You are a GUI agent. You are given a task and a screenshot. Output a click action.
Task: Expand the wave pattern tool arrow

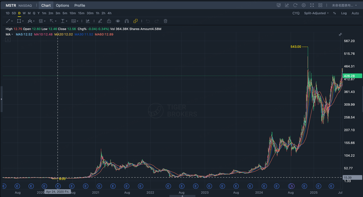click(x=34, y=21)
